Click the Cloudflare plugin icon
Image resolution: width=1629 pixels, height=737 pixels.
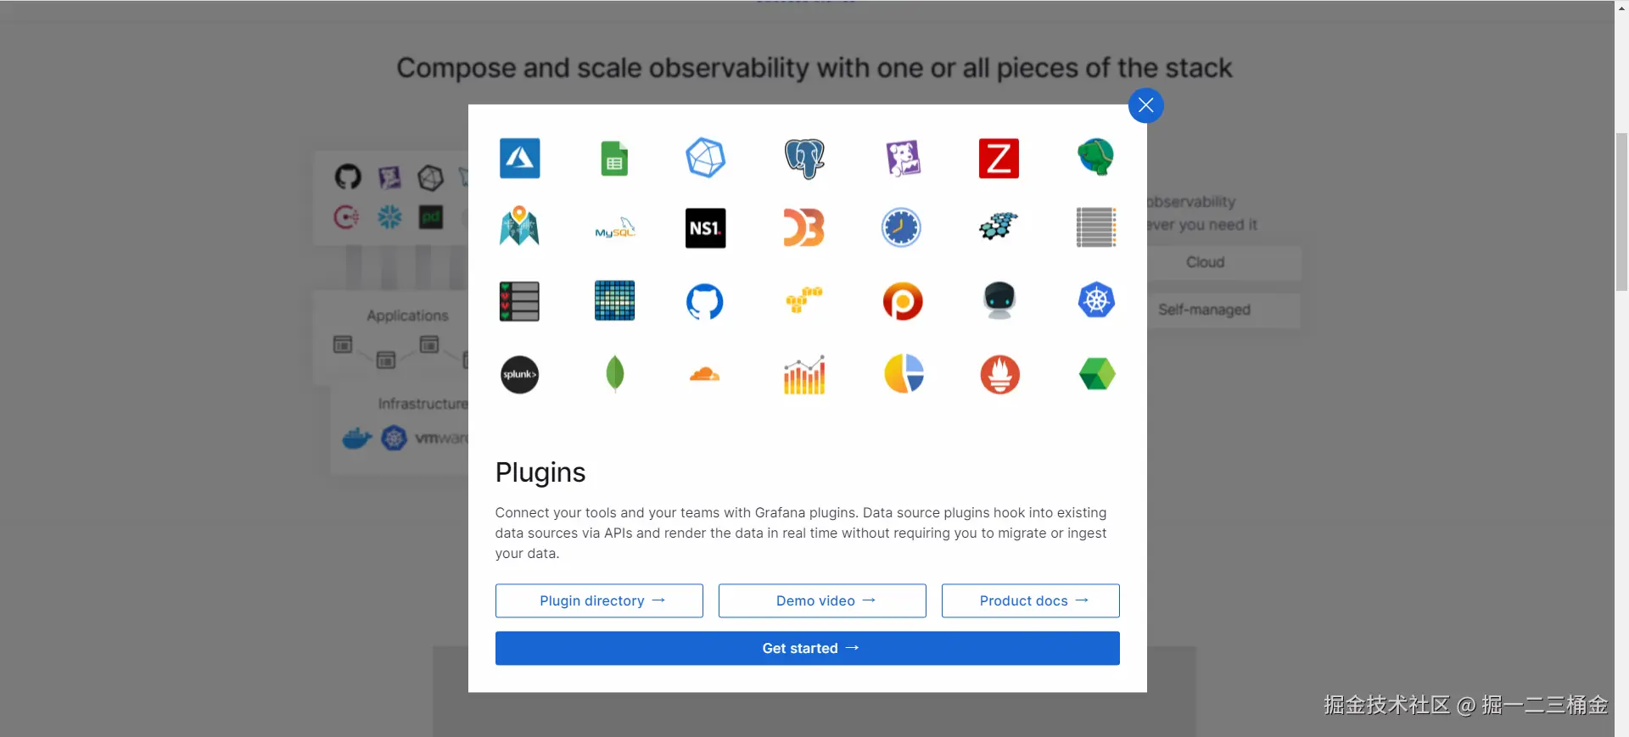click(704, 374)
